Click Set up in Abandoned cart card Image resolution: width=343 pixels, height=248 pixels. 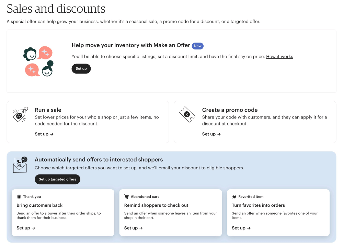click(133, 228)
